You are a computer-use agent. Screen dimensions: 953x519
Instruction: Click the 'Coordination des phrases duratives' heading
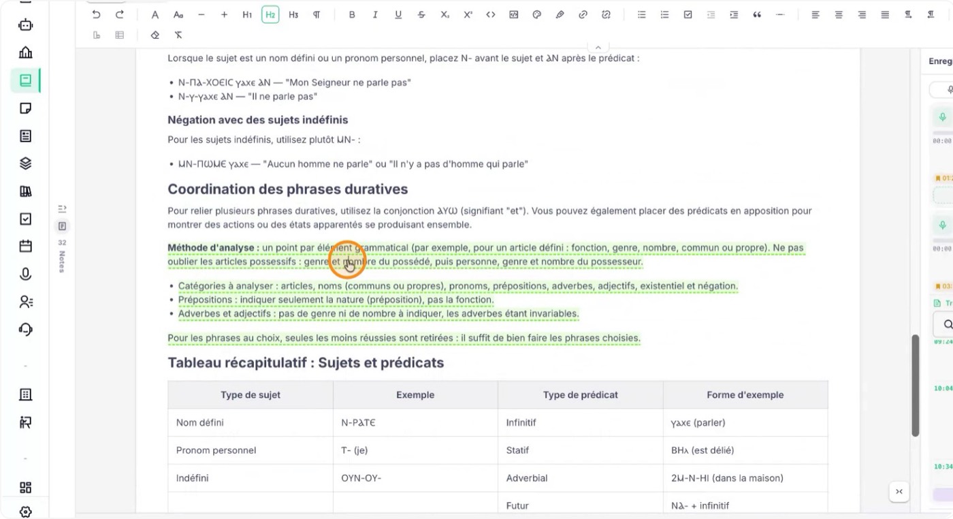click(x=288, y=189)
